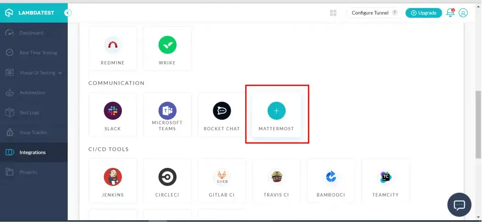Open the Redmine integration
The width and height of the screenshot is (482, 222).
(x=112, y=45)
